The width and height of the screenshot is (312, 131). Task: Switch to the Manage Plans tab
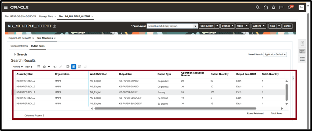click(x=46, y=16)
